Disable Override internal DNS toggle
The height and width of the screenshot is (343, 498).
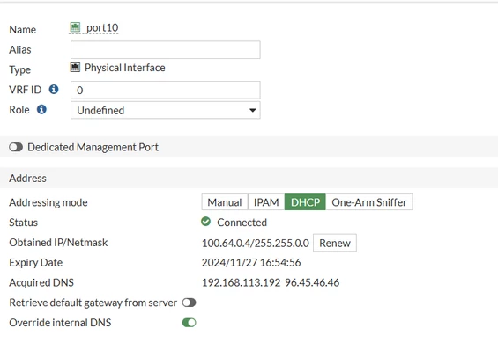[x=189, y=323]
